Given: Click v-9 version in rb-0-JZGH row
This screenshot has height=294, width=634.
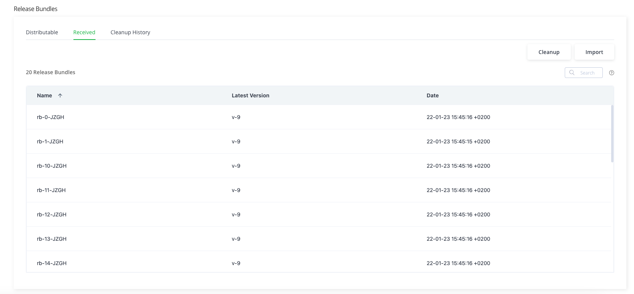Looking at the screenshot, I should click(x=236, y=117).
